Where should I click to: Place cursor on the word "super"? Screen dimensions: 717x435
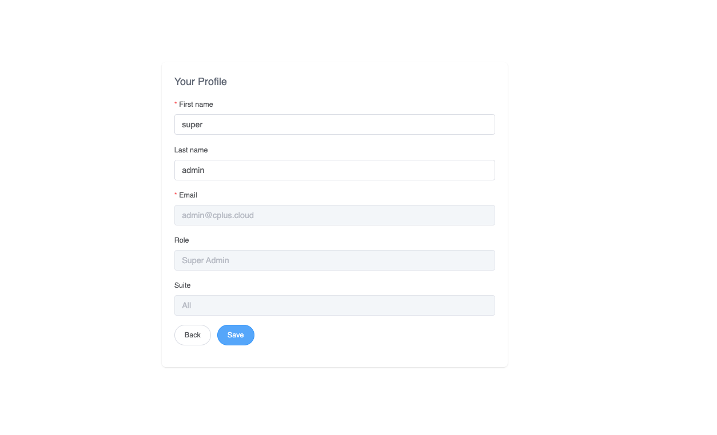[x=192, y=124]
